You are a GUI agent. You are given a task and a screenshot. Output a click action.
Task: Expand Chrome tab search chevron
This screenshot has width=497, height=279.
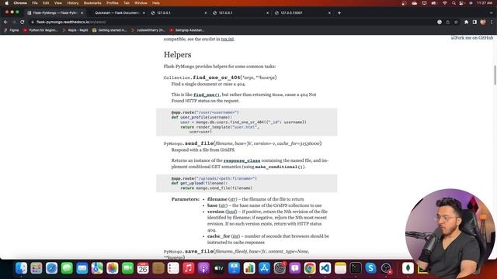click(492, 13)
